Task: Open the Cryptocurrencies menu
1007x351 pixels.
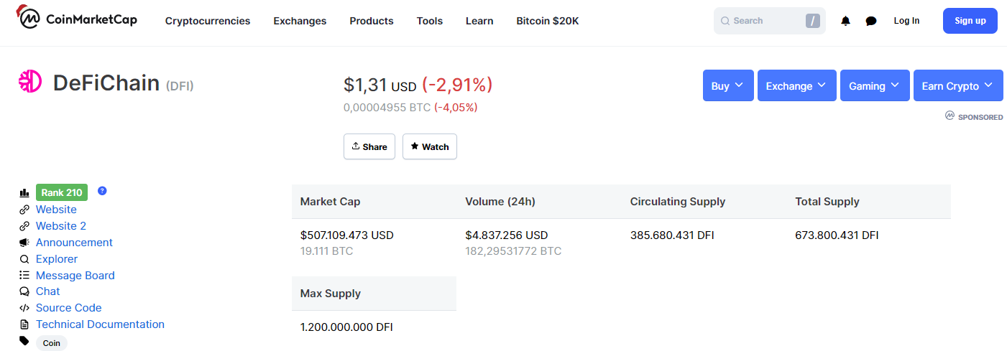Action: [x=208, y=21]
